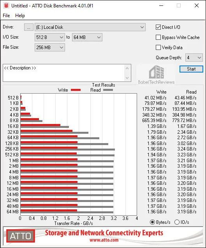Open the I/O Size maximum dropdown (64 MB)
This screenshot has width=206, height=248.
pos(87,37)
